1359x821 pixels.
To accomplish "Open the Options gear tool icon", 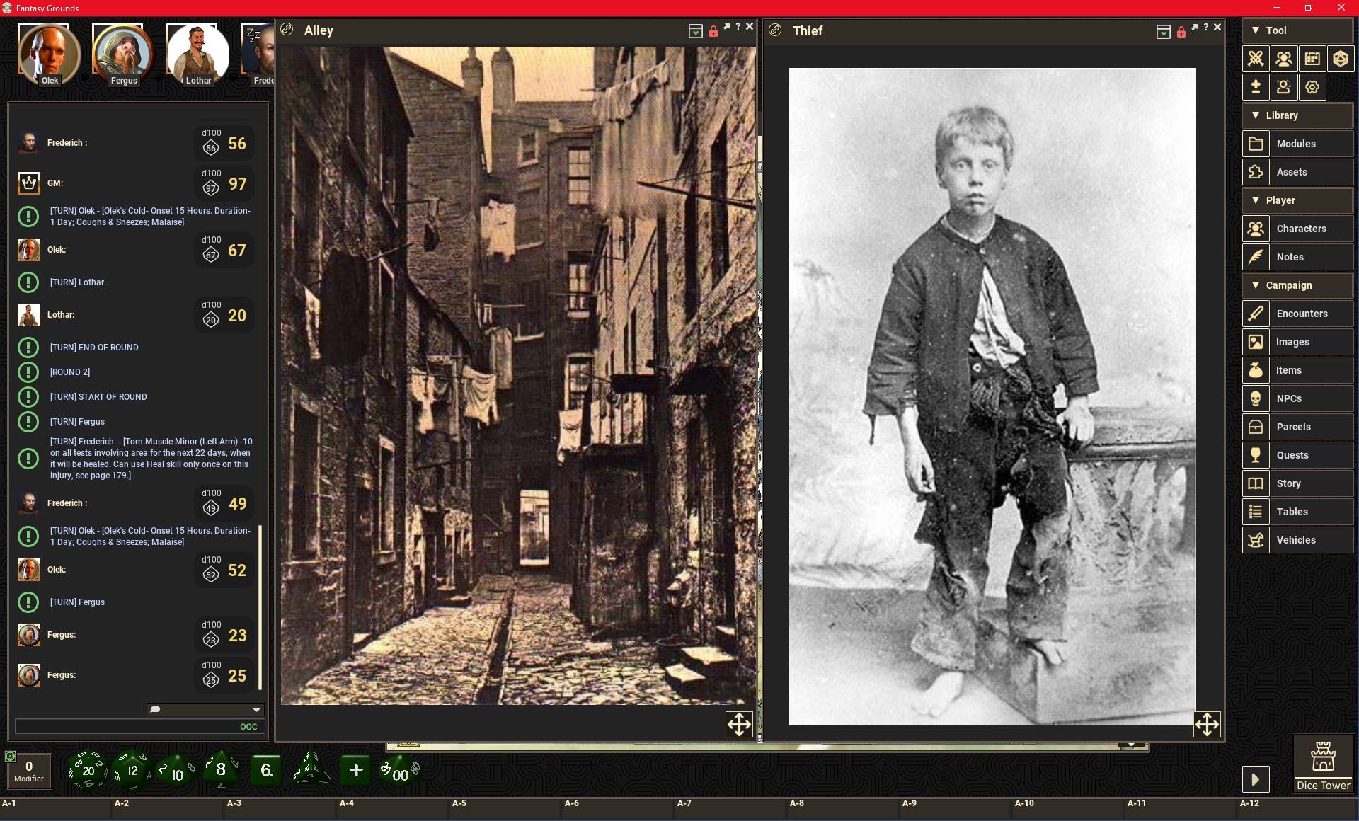I will (x=1312, y=87).
